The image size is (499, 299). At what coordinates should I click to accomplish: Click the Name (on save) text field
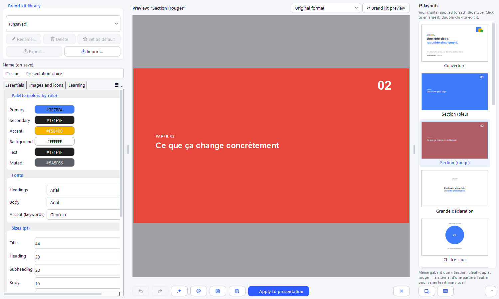(63, 73)
